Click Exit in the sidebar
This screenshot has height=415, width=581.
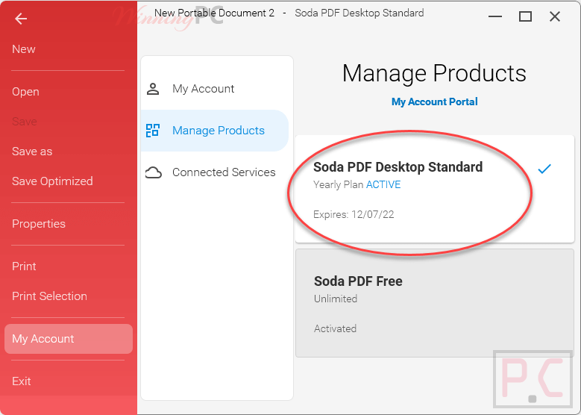[22, 381]
